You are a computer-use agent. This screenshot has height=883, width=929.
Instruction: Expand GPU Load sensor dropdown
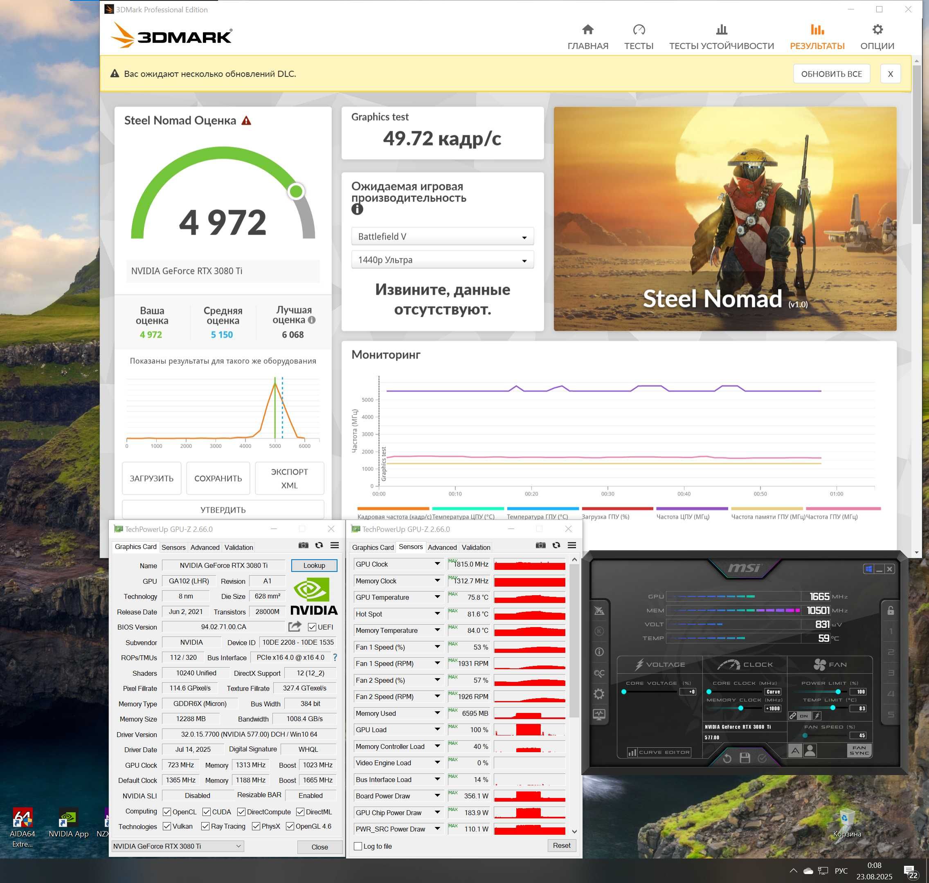437,730
